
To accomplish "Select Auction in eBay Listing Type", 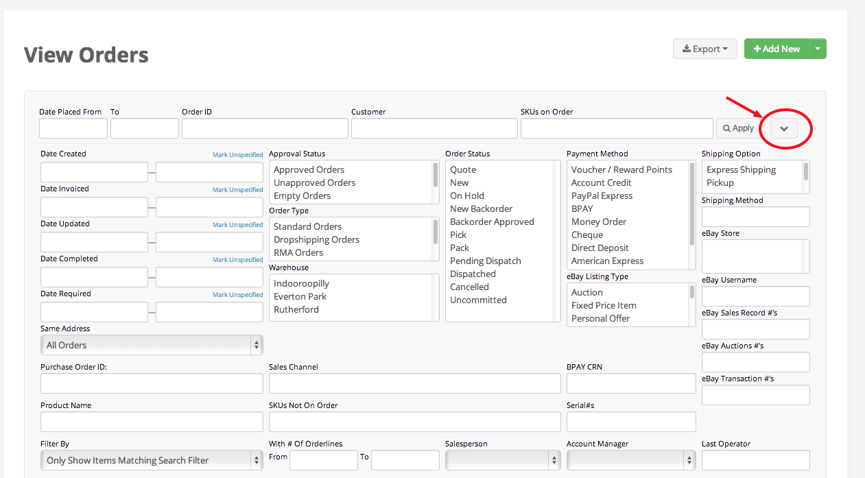I will point(587,292).
